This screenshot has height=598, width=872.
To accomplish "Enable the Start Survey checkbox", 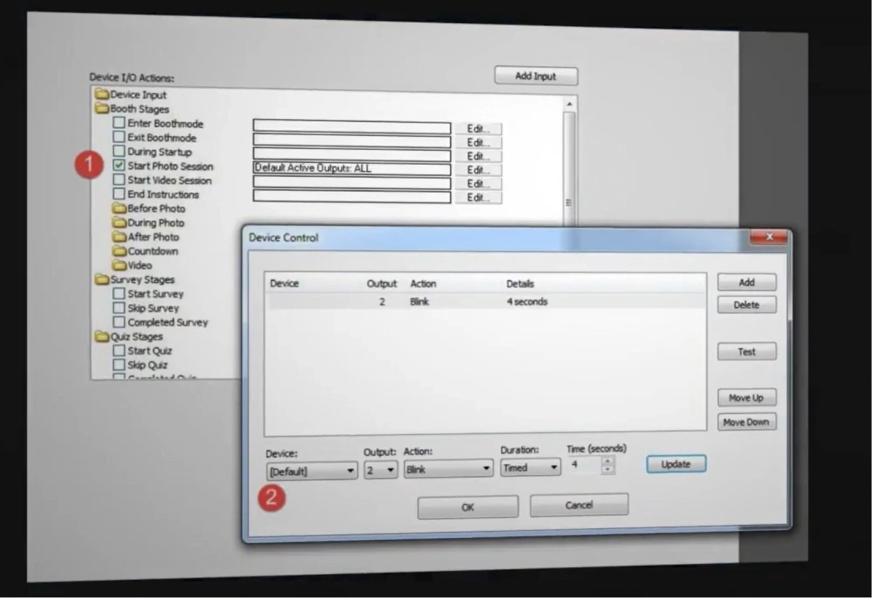I will point(119,294).
